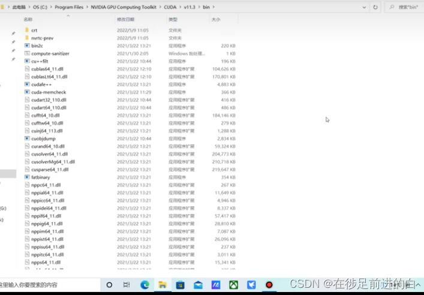Sort by date modified column header
Image resolution: width=424 pixels, height=295 pixels.
pyautogui.click(x=126, y=19)
